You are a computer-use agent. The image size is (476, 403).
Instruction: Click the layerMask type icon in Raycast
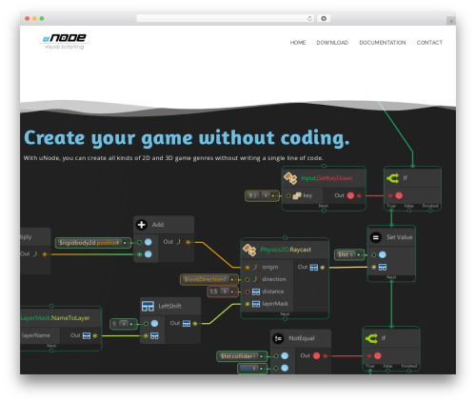pos(256,304)
